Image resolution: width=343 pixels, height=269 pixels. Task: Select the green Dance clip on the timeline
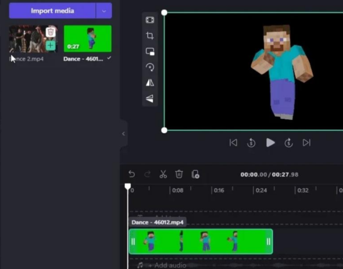tap(201, 242)
